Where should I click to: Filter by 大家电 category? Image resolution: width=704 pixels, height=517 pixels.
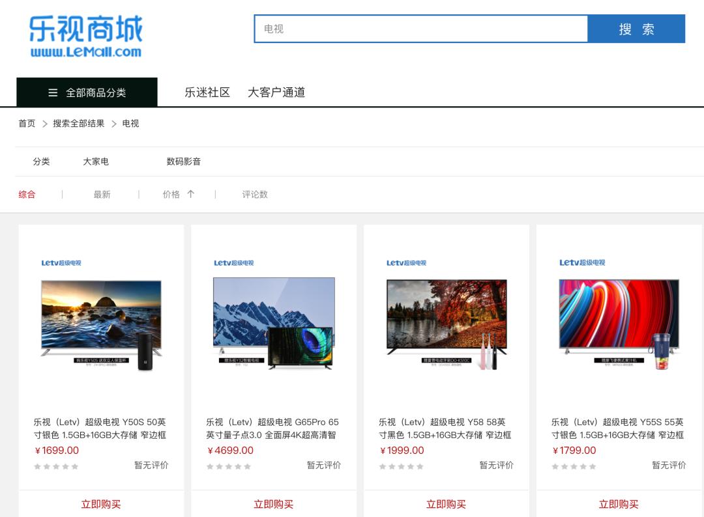point(96,161)
